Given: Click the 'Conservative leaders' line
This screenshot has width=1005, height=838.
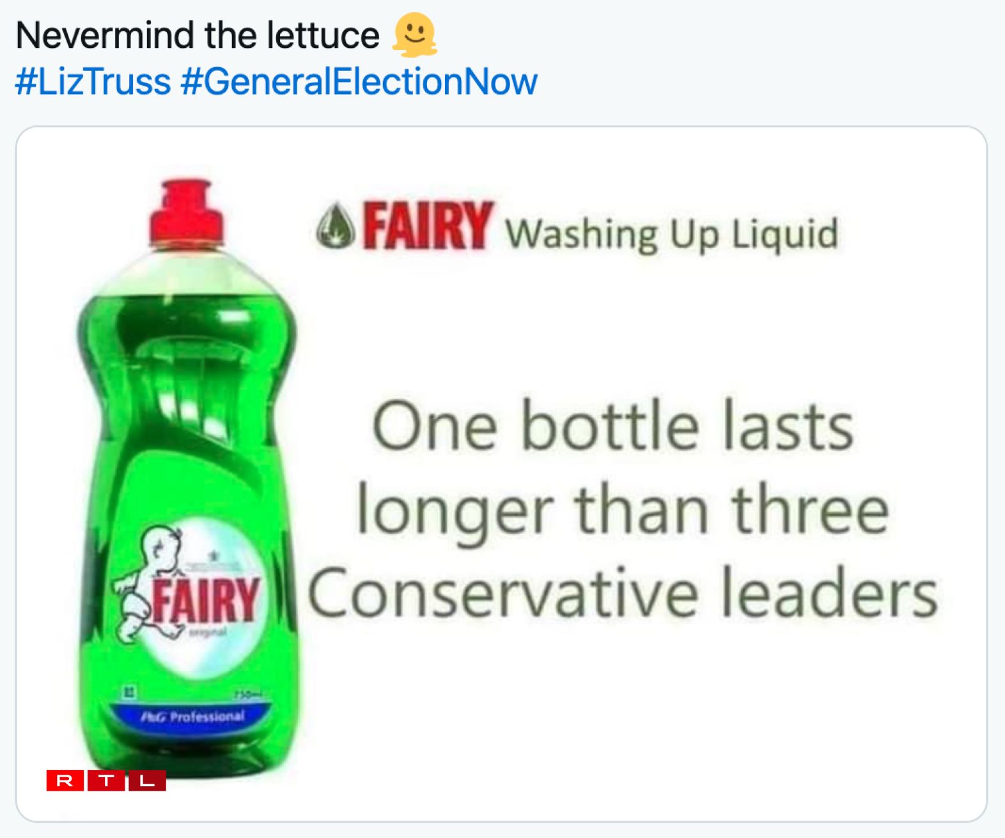Looking at the screenshot, I should pyautogui.click(x=623, y=595).
